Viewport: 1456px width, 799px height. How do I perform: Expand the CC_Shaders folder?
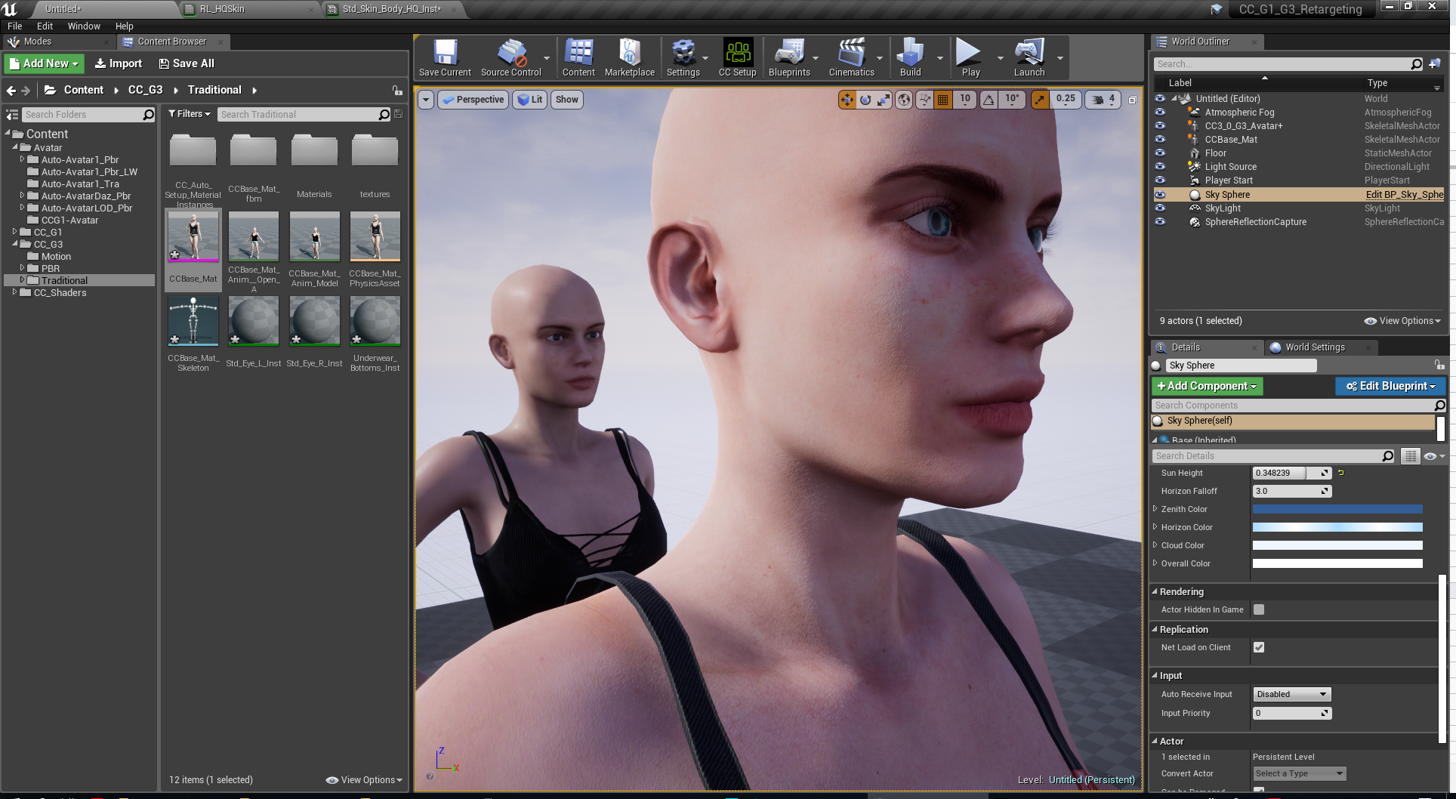(14, 292)
